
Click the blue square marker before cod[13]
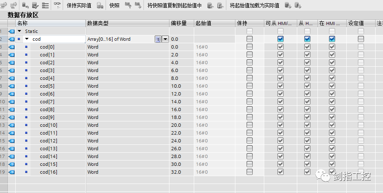[x=26, y=149]
